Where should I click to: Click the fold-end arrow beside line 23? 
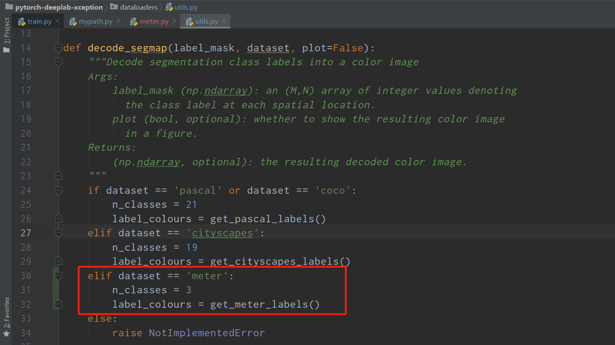coord(58,175)
